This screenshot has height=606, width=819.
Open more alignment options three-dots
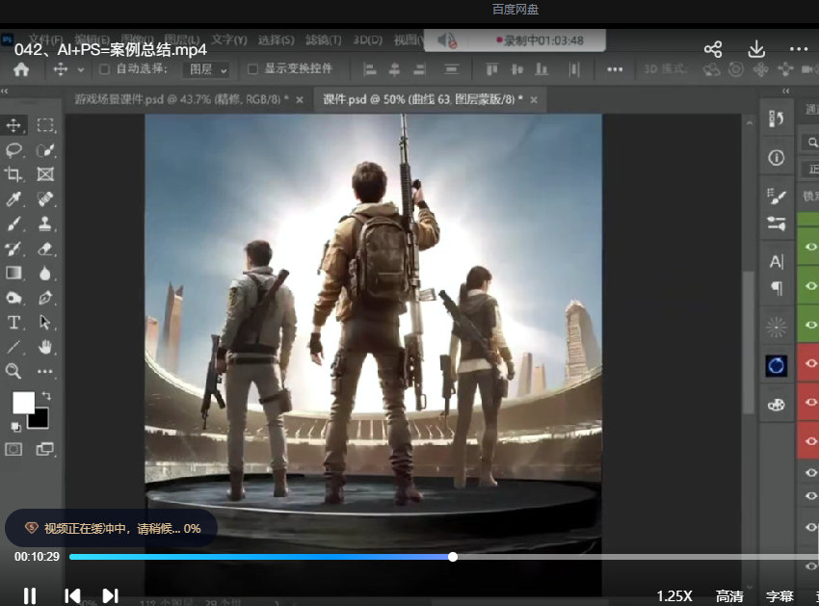(x=615, y=69)
